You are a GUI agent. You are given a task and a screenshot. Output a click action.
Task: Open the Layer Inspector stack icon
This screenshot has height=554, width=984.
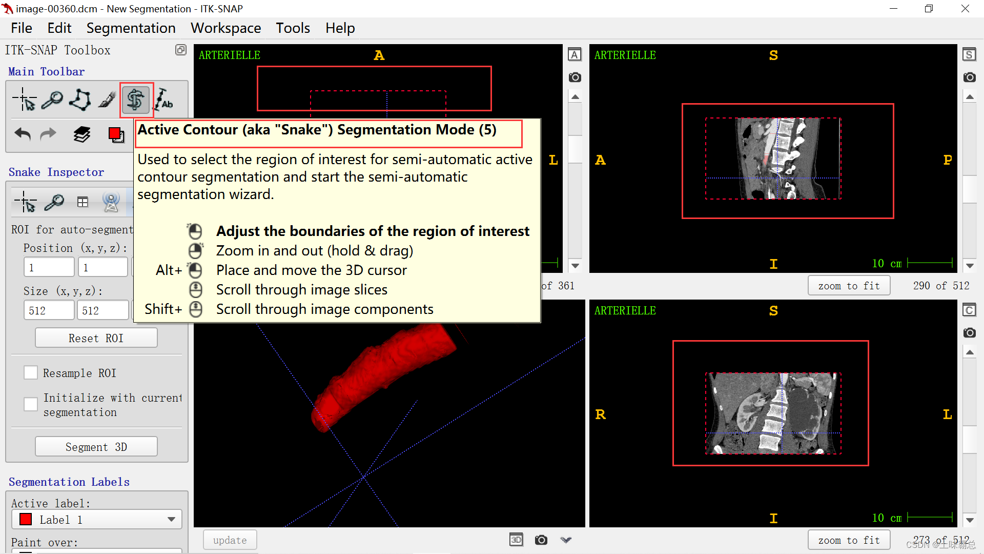(81, 134)
